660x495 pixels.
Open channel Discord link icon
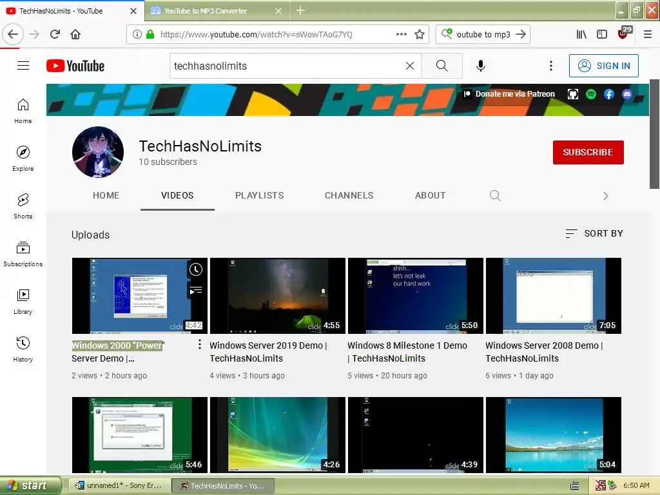click(x=627, y=94)
